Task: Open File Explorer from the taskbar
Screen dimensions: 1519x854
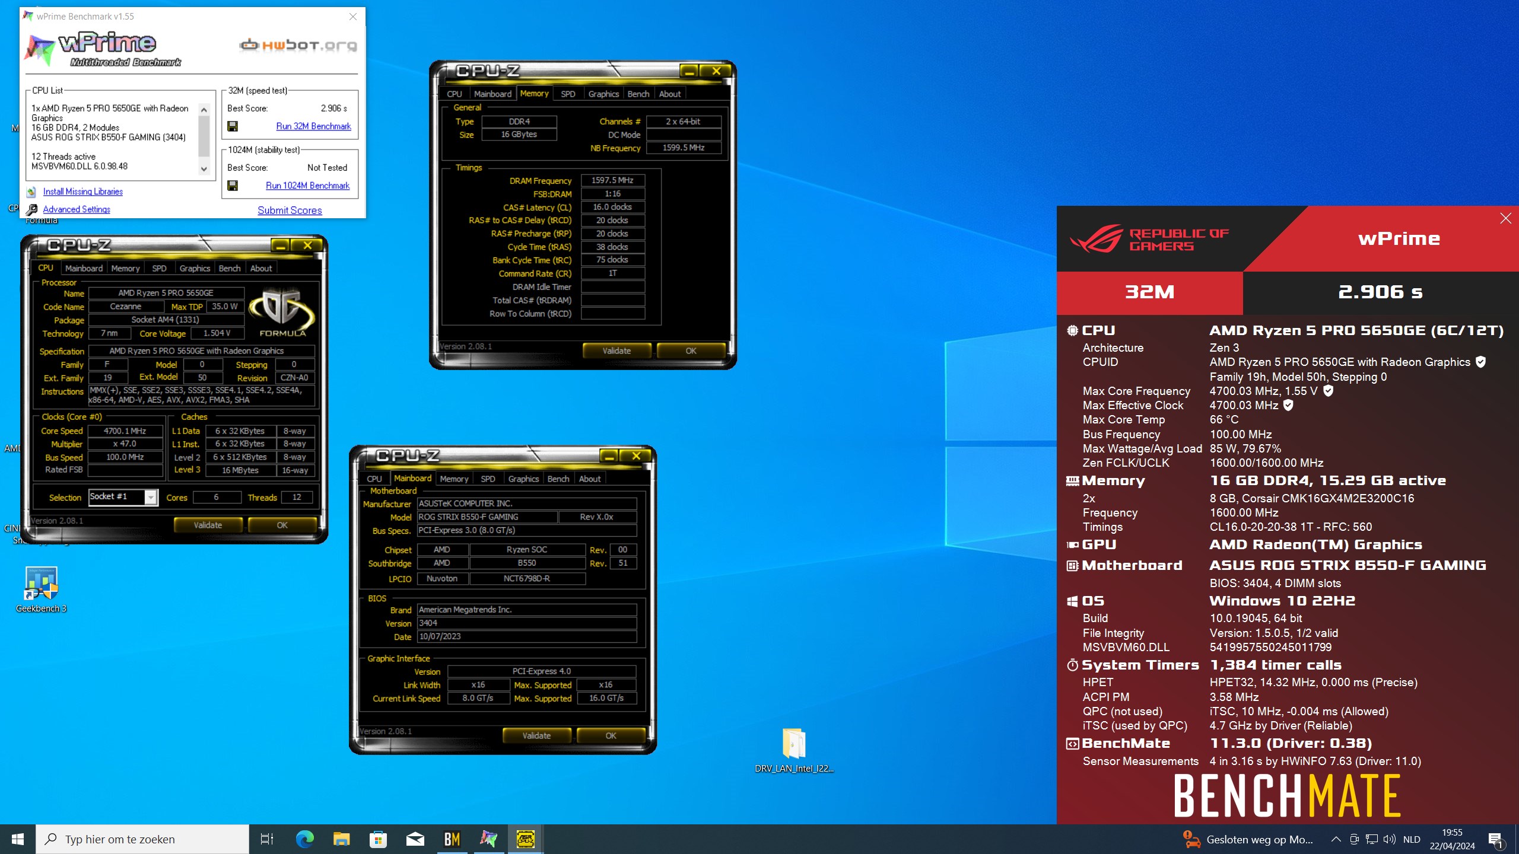Action: click(341, 839)
